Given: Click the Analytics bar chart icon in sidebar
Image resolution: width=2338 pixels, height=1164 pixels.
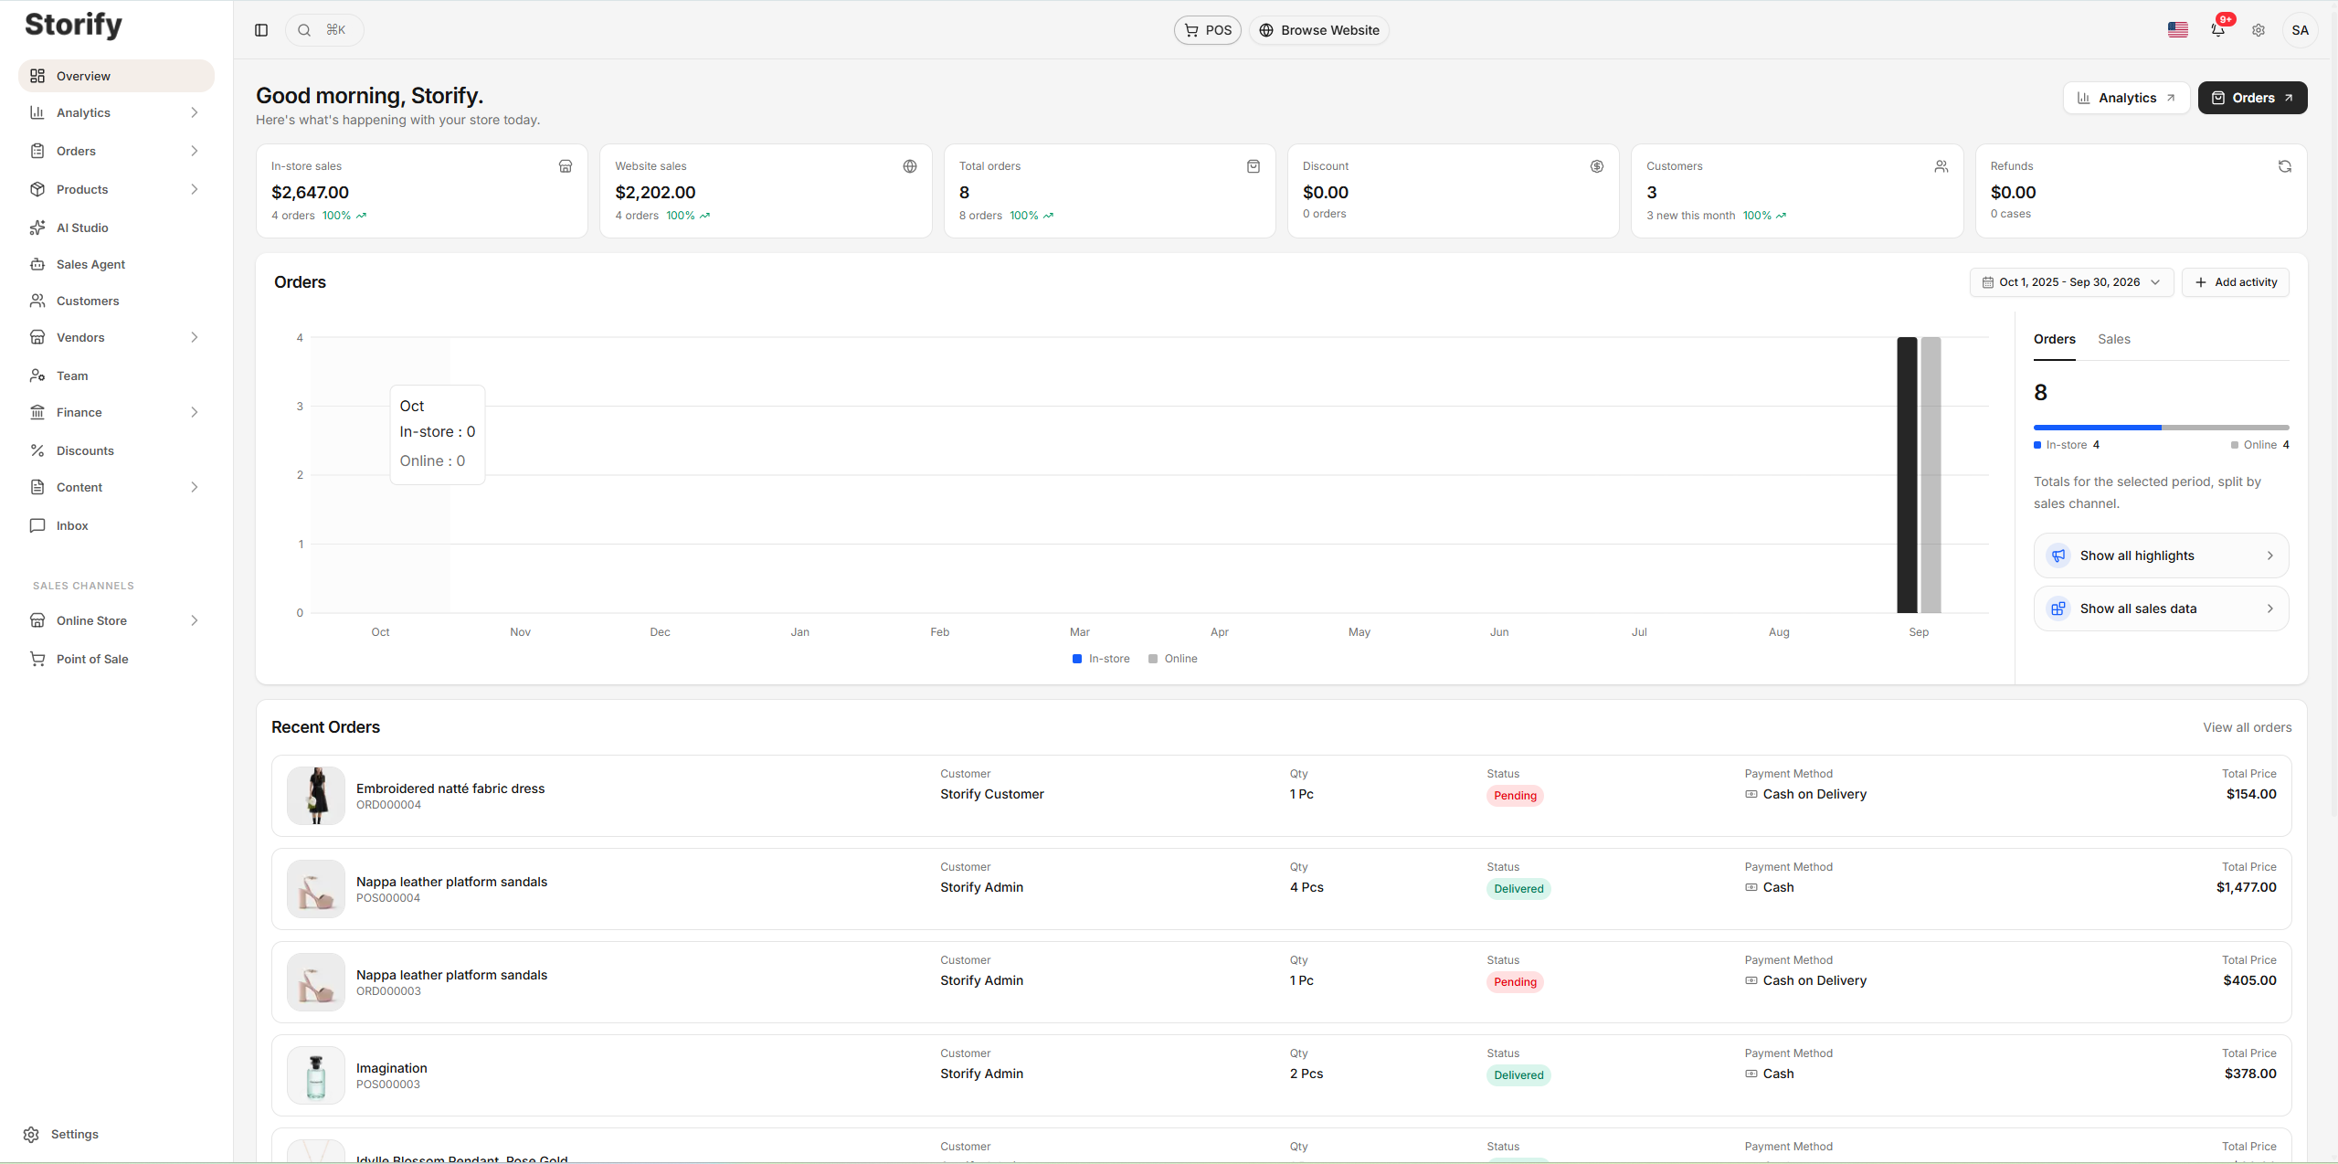Looking at the screenshot, I should 37,112.
